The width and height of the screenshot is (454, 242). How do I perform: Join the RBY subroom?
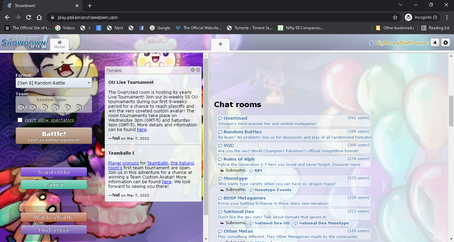[x=256, y=171]
